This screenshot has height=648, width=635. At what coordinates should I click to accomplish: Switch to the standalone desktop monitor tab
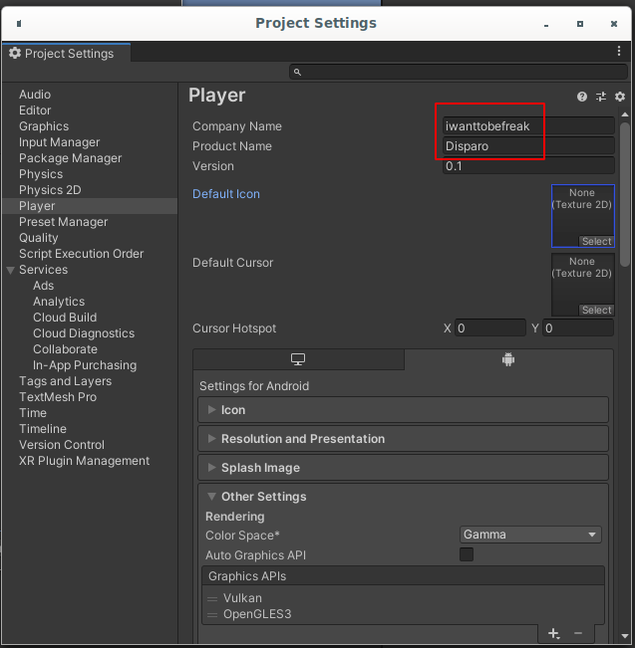[297, 360]
